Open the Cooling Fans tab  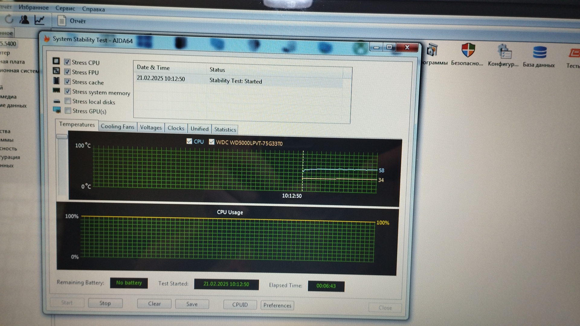(x=117, y=126)
